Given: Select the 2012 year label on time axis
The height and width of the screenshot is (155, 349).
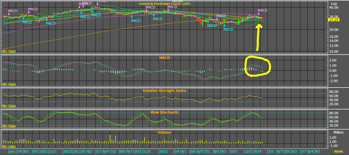Looking at the screenshot, I should pos(67,151).
